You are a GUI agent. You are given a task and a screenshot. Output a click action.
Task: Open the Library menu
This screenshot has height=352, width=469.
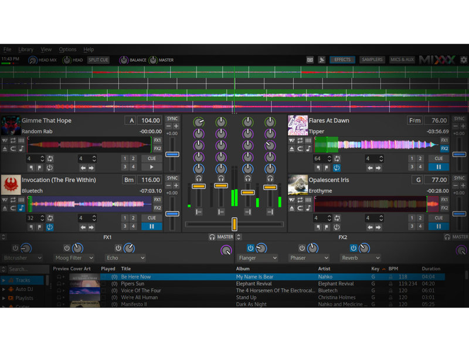click(26, 50)
